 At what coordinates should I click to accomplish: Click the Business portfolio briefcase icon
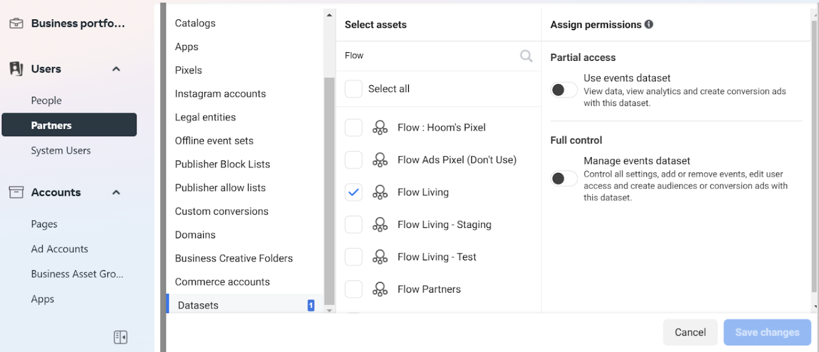pos(16,24)
